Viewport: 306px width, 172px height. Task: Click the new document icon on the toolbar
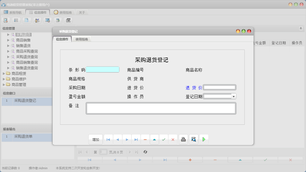pyautogui.click(x=26, y=20)
